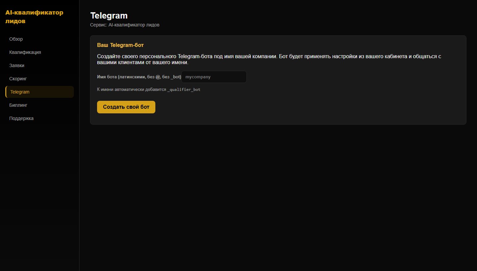477x271 pixels.
Task: Go to Квалификация in the sidebar
Action: coord(39,52)
